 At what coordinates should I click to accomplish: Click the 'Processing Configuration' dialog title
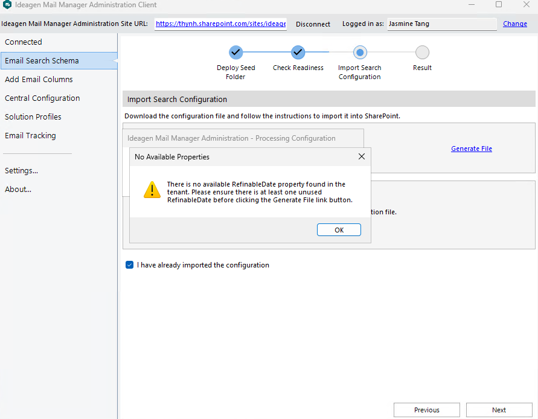pyautogui.click(x=231, y=138)
